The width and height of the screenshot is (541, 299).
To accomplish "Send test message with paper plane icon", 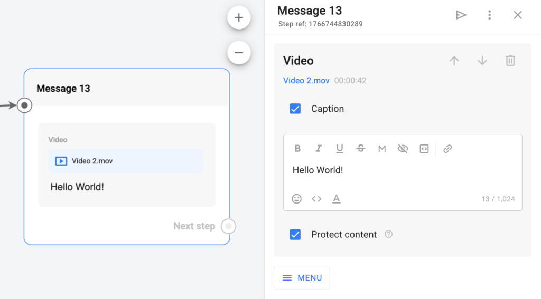I will [x=461, y=15].
